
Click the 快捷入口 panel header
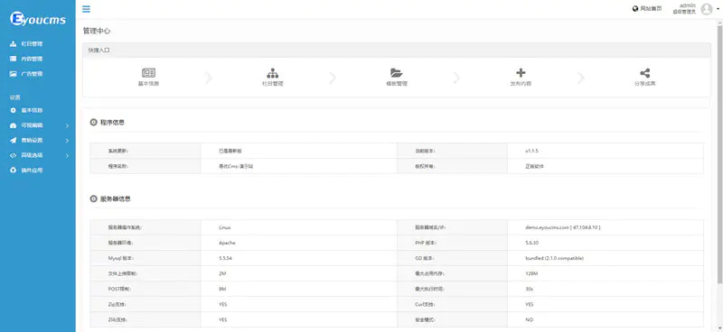pyautogui.click(x=397, y=51)
